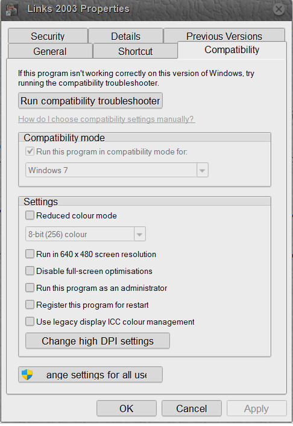This screenshot has width=293, height=426.
Task: Check Disable full-screen optimisations
Action: click(30, 271)
